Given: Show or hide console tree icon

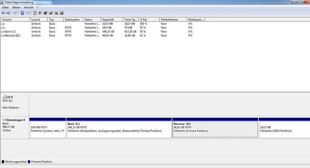Looking at the screenshot, I should click(15, 13).
